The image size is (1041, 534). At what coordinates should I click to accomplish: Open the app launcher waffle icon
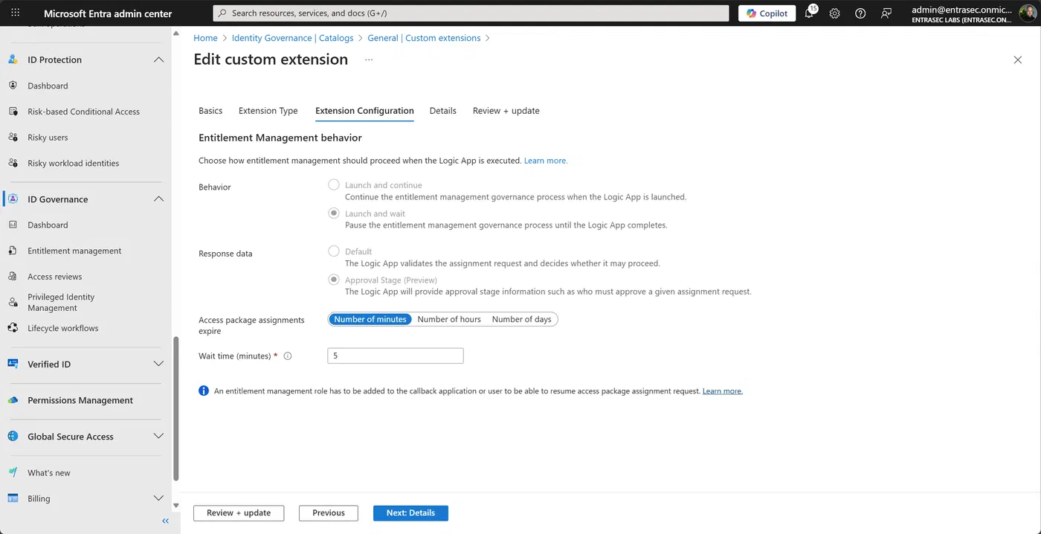15,13
